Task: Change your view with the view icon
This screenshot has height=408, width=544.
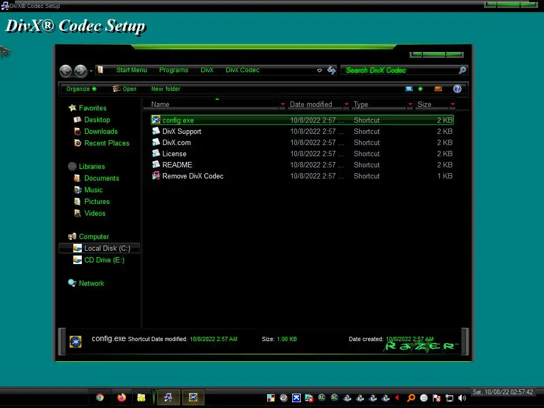Action: coord(409,89)
